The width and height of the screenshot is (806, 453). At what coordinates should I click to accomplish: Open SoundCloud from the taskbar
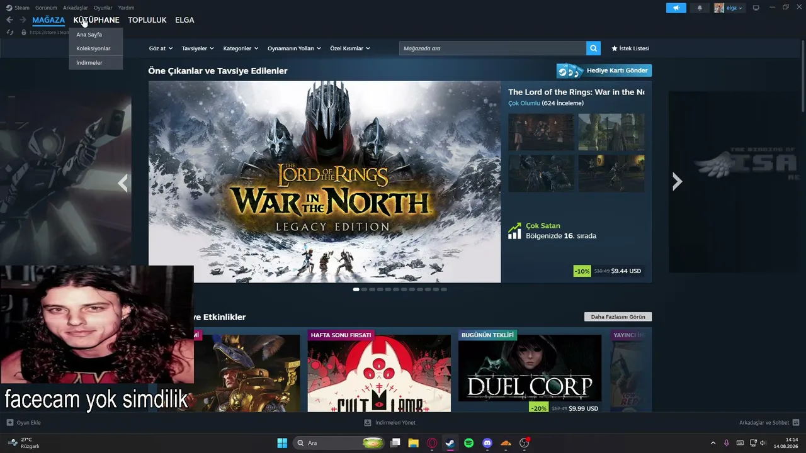(x=505, y=443)
